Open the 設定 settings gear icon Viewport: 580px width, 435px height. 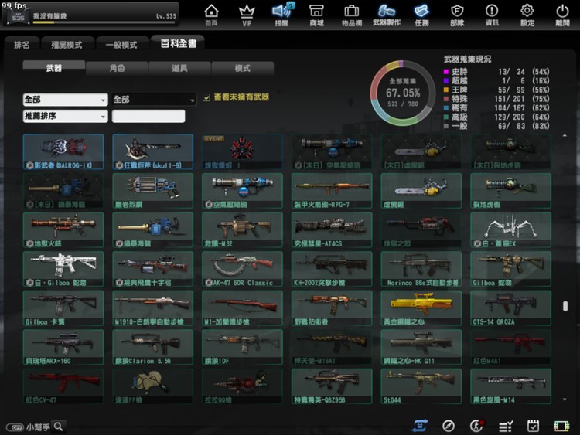click(x=527, y=14)
